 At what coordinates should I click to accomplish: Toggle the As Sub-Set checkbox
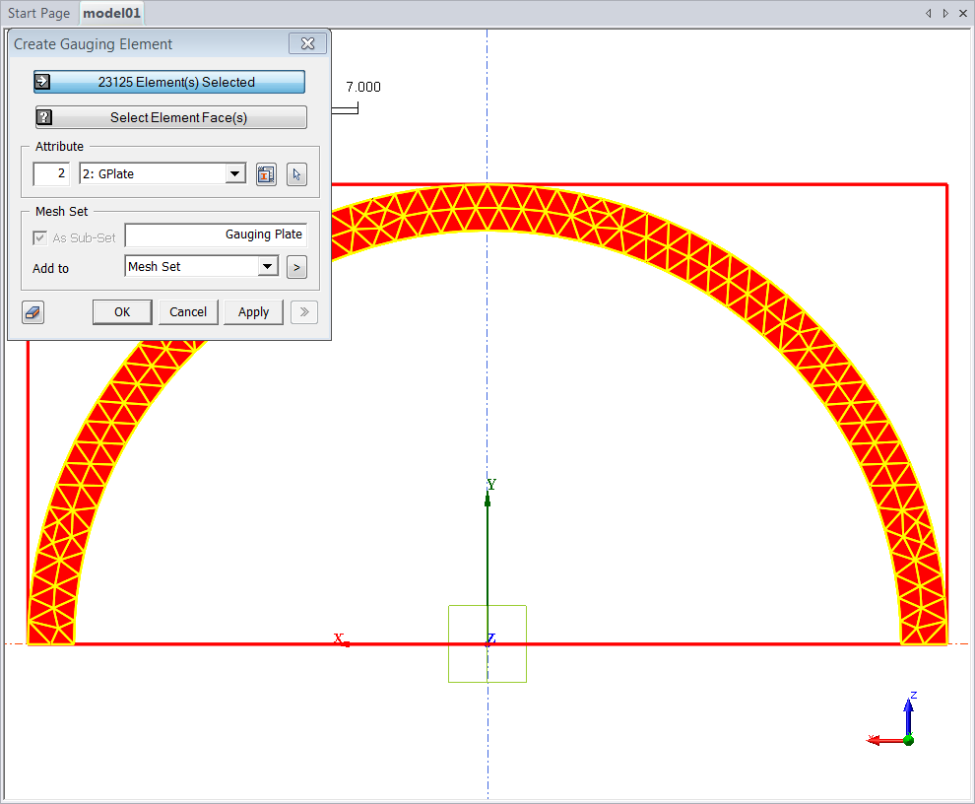[40, 237]
